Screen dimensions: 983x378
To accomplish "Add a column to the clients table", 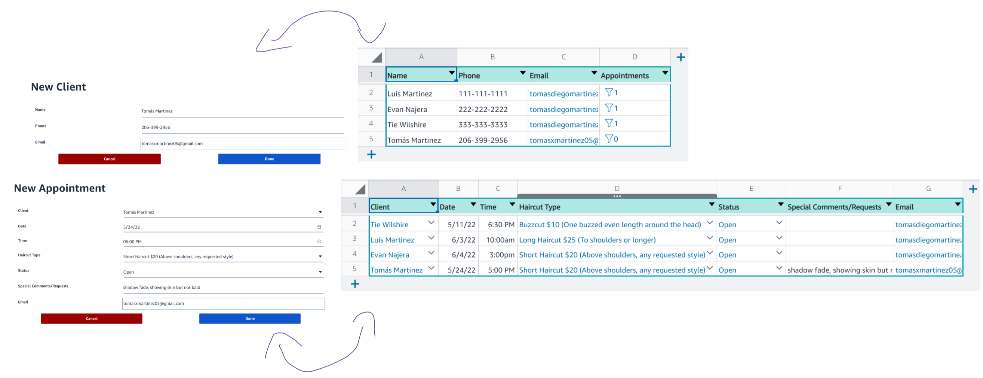I will [681, 57].
